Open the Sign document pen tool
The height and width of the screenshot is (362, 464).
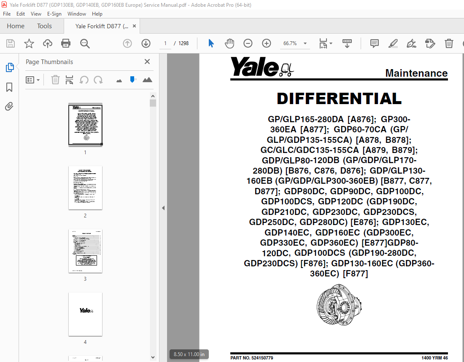click(411, 43)
